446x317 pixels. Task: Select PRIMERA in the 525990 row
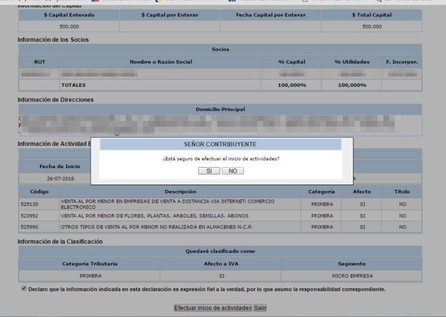[322, 227]
